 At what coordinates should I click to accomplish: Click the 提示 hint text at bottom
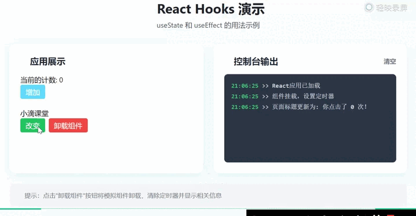(x=123, y=196)
